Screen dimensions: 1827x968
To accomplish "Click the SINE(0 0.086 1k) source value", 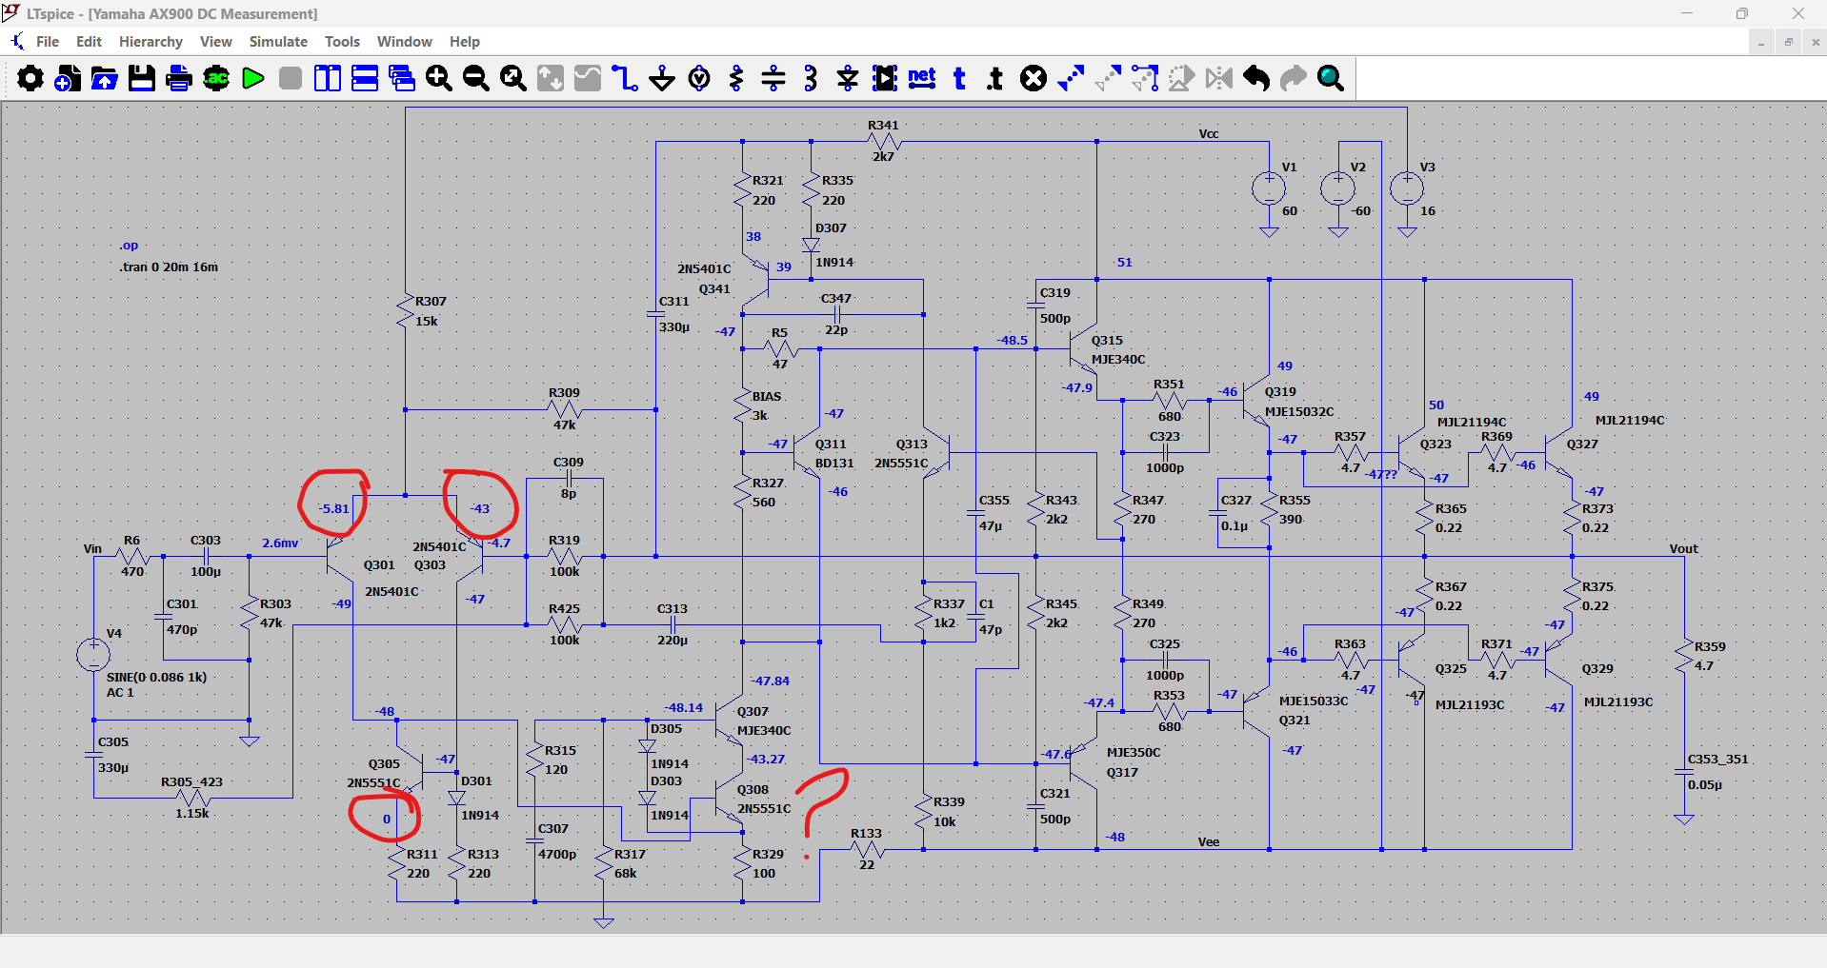I will 156,678.
